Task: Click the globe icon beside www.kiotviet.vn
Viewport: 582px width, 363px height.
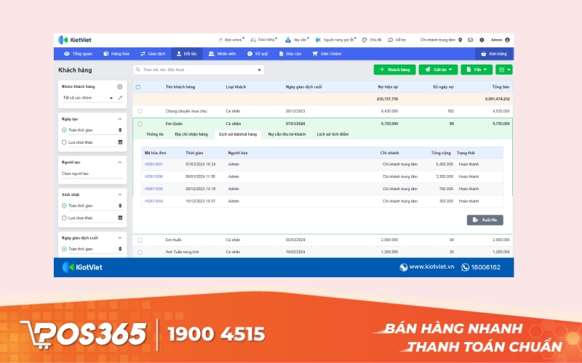Action: tap(404, 267)
